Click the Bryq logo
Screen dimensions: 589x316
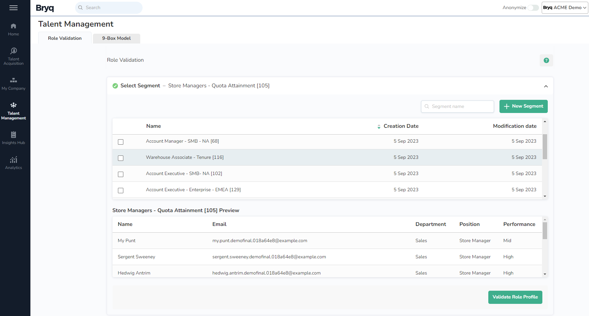click(45, 8)
